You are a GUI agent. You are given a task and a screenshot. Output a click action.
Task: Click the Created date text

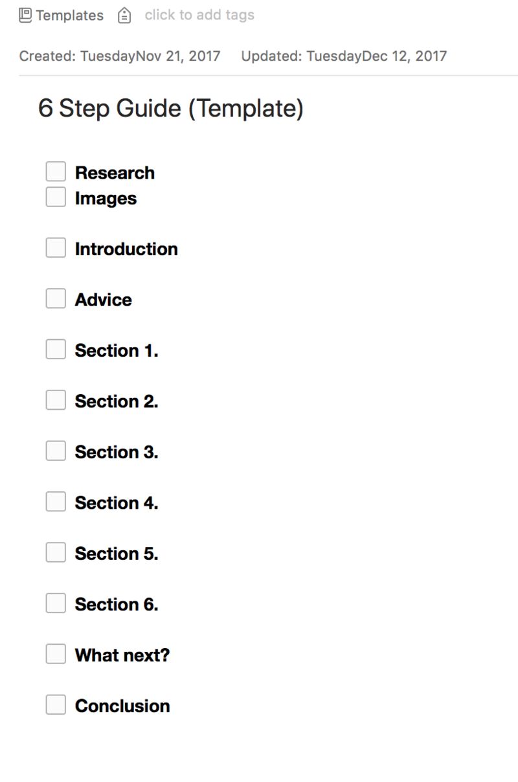coord(120,56)
